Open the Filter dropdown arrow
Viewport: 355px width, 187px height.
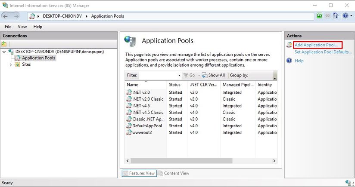[x=179, y=75]
